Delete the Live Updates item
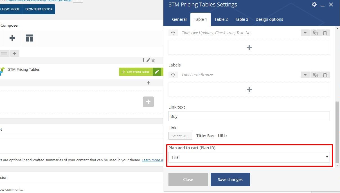Image resolution: width=340 pixels, height=193 pixels. point(325,33)
